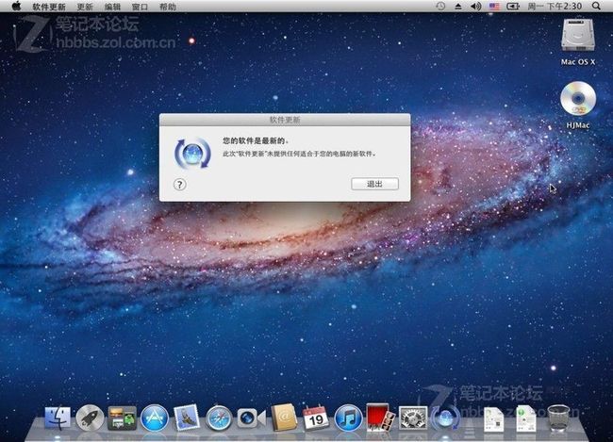
Task: Click the 您的软件是最新的 heading text
Action: (257, 140)
